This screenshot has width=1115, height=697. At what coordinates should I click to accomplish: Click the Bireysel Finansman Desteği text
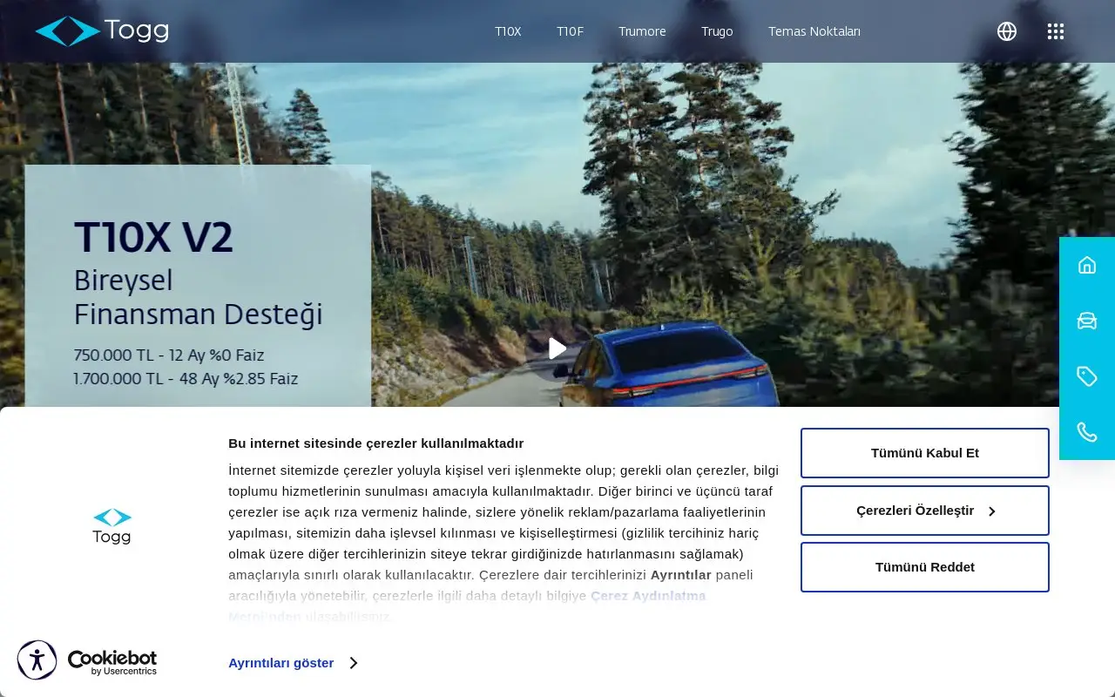[199, 297]
